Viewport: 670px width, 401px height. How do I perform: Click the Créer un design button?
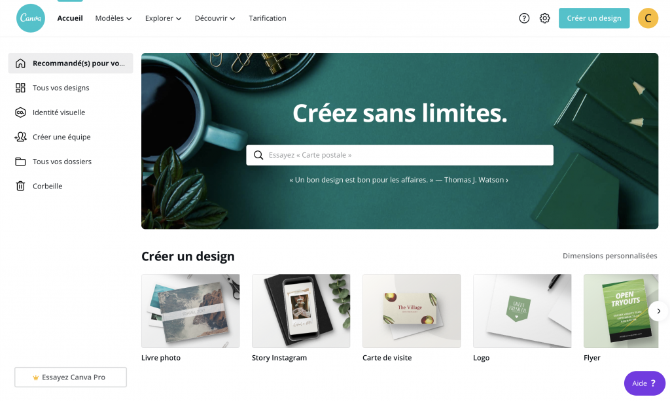[594, 18]
